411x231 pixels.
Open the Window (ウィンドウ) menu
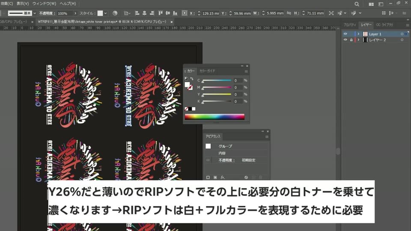pos(44,3)
